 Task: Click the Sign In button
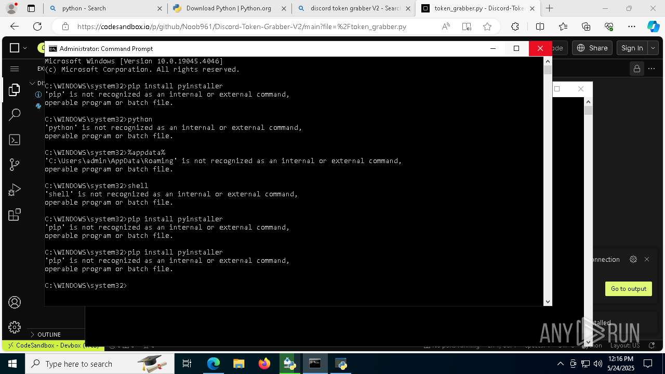[632, 48]
